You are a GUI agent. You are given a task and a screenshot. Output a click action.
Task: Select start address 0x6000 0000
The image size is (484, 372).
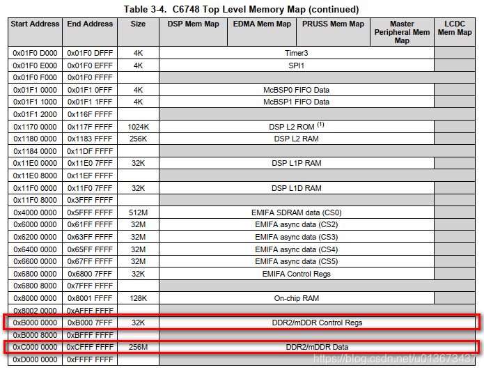coord(35,224)
